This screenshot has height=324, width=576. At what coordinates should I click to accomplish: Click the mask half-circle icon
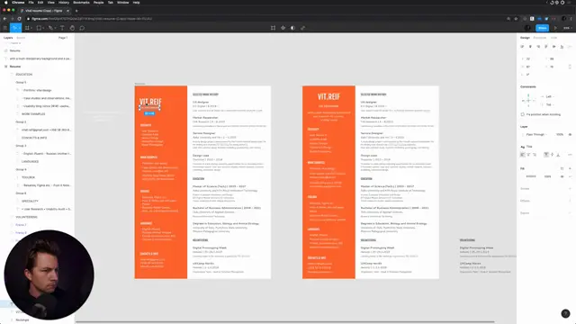pos(292,28)
